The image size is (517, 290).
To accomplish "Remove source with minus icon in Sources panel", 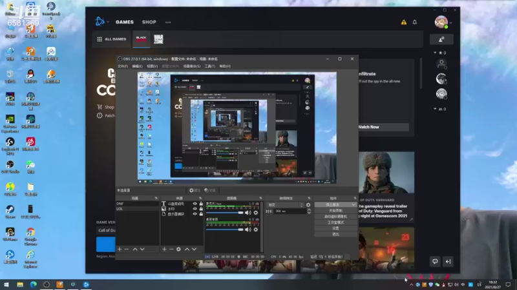I will coord(171,249).
